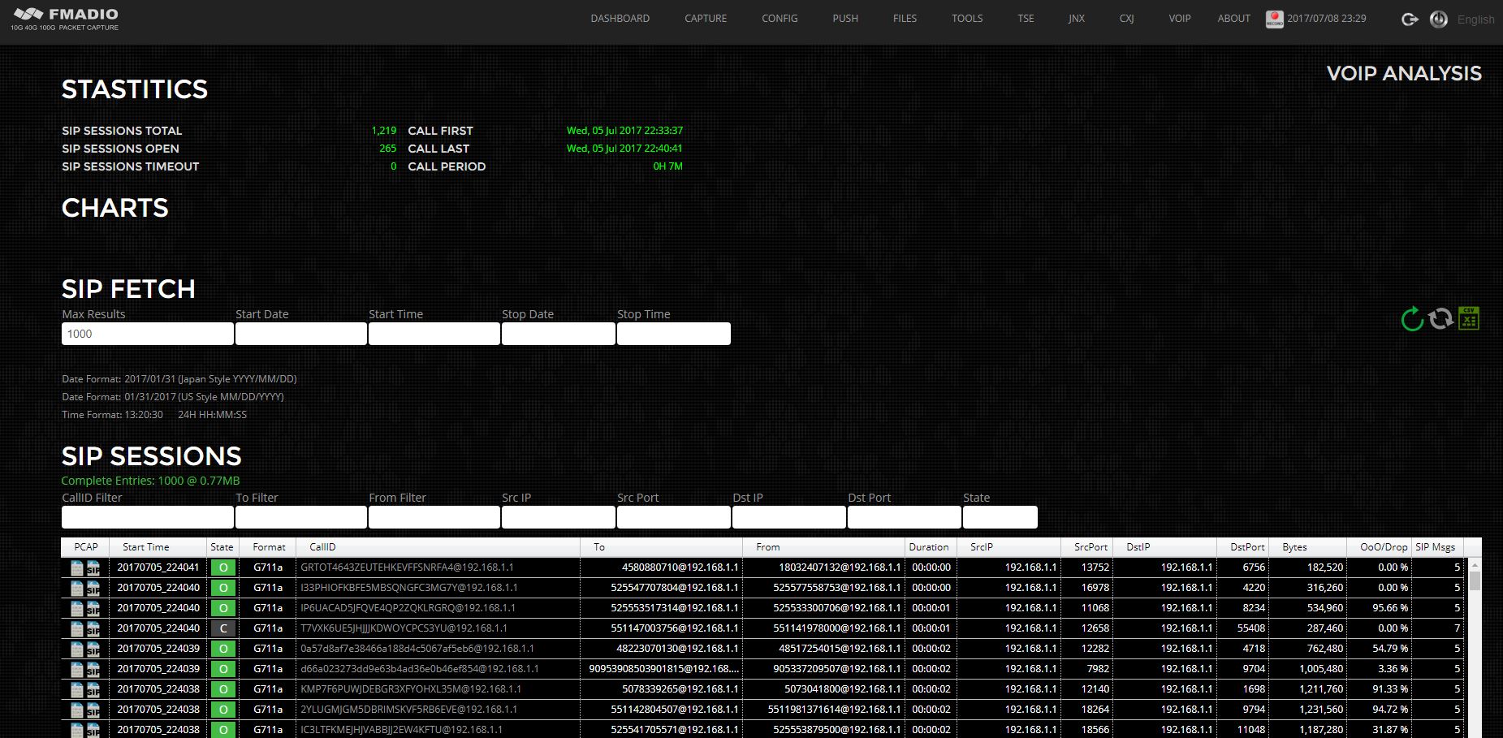Sort table by Start Time column header
The image size is (1503, 738).
click(x=146, y=547)
